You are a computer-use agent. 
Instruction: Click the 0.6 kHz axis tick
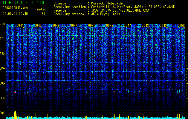[x=2, y=113]
